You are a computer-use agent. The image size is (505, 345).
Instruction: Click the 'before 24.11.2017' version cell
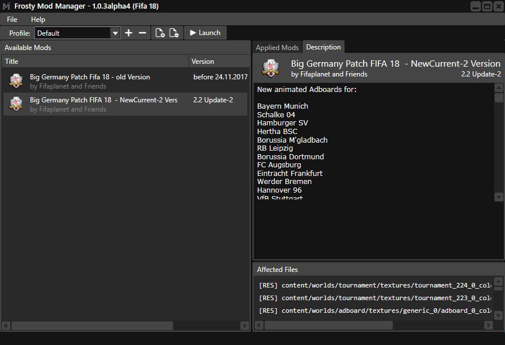pyautogui.click(x=220, y=77)
